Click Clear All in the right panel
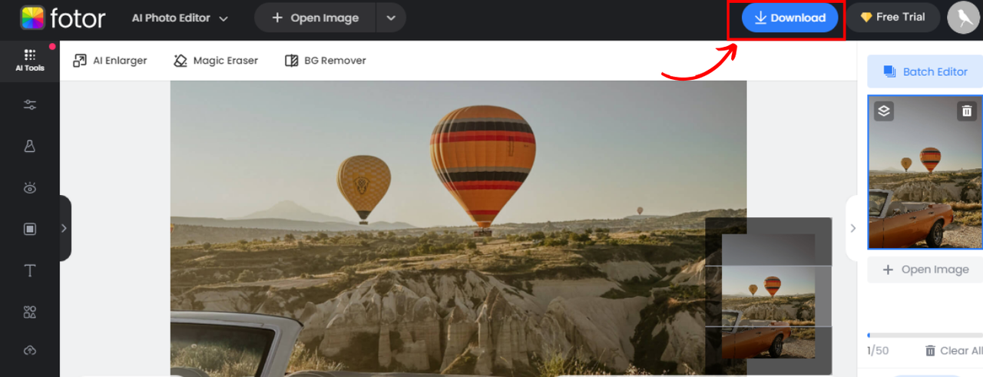Image resolution: width=983 pixels, height=377 pixels. click(953, 351)
